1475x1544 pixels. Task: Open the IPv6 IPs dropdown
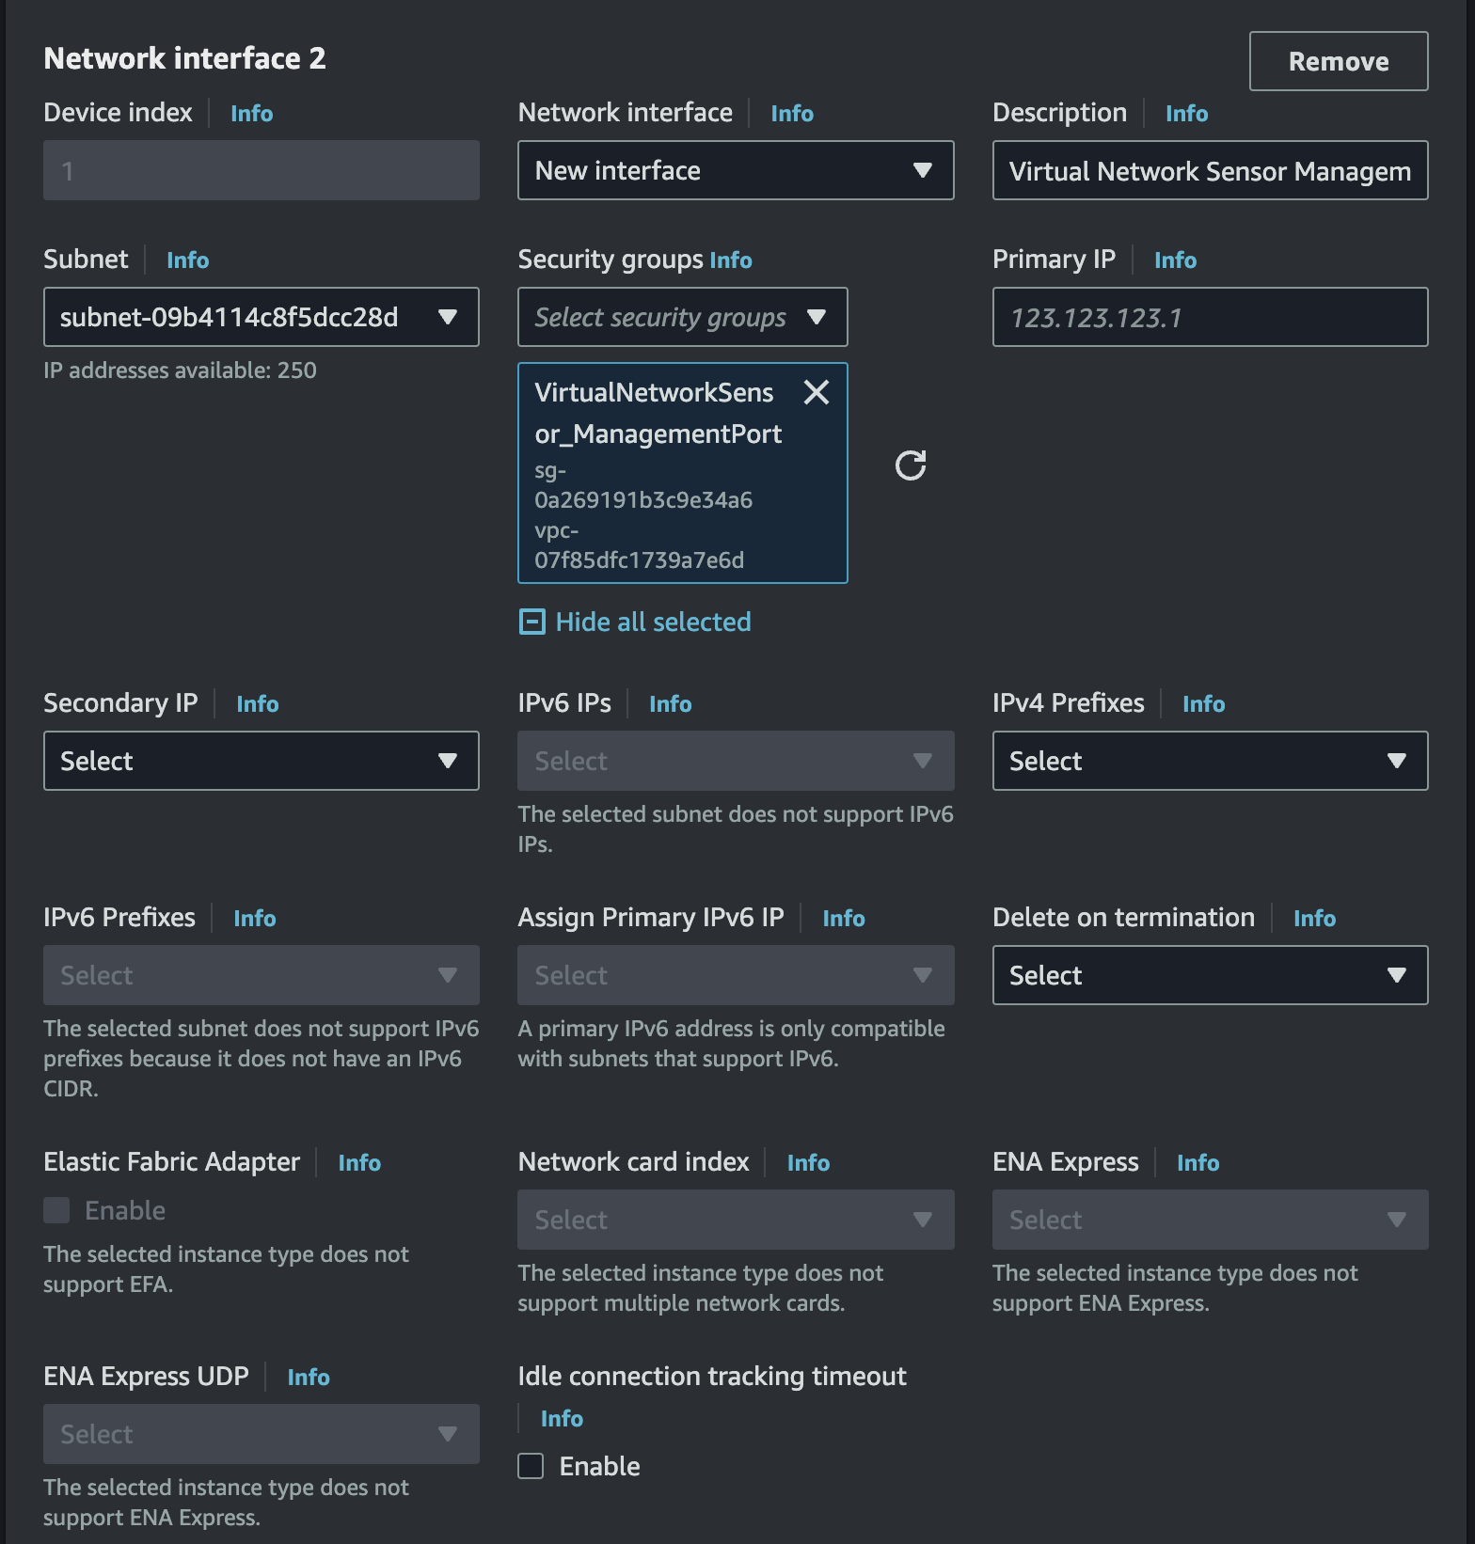[x=736, y=761]
